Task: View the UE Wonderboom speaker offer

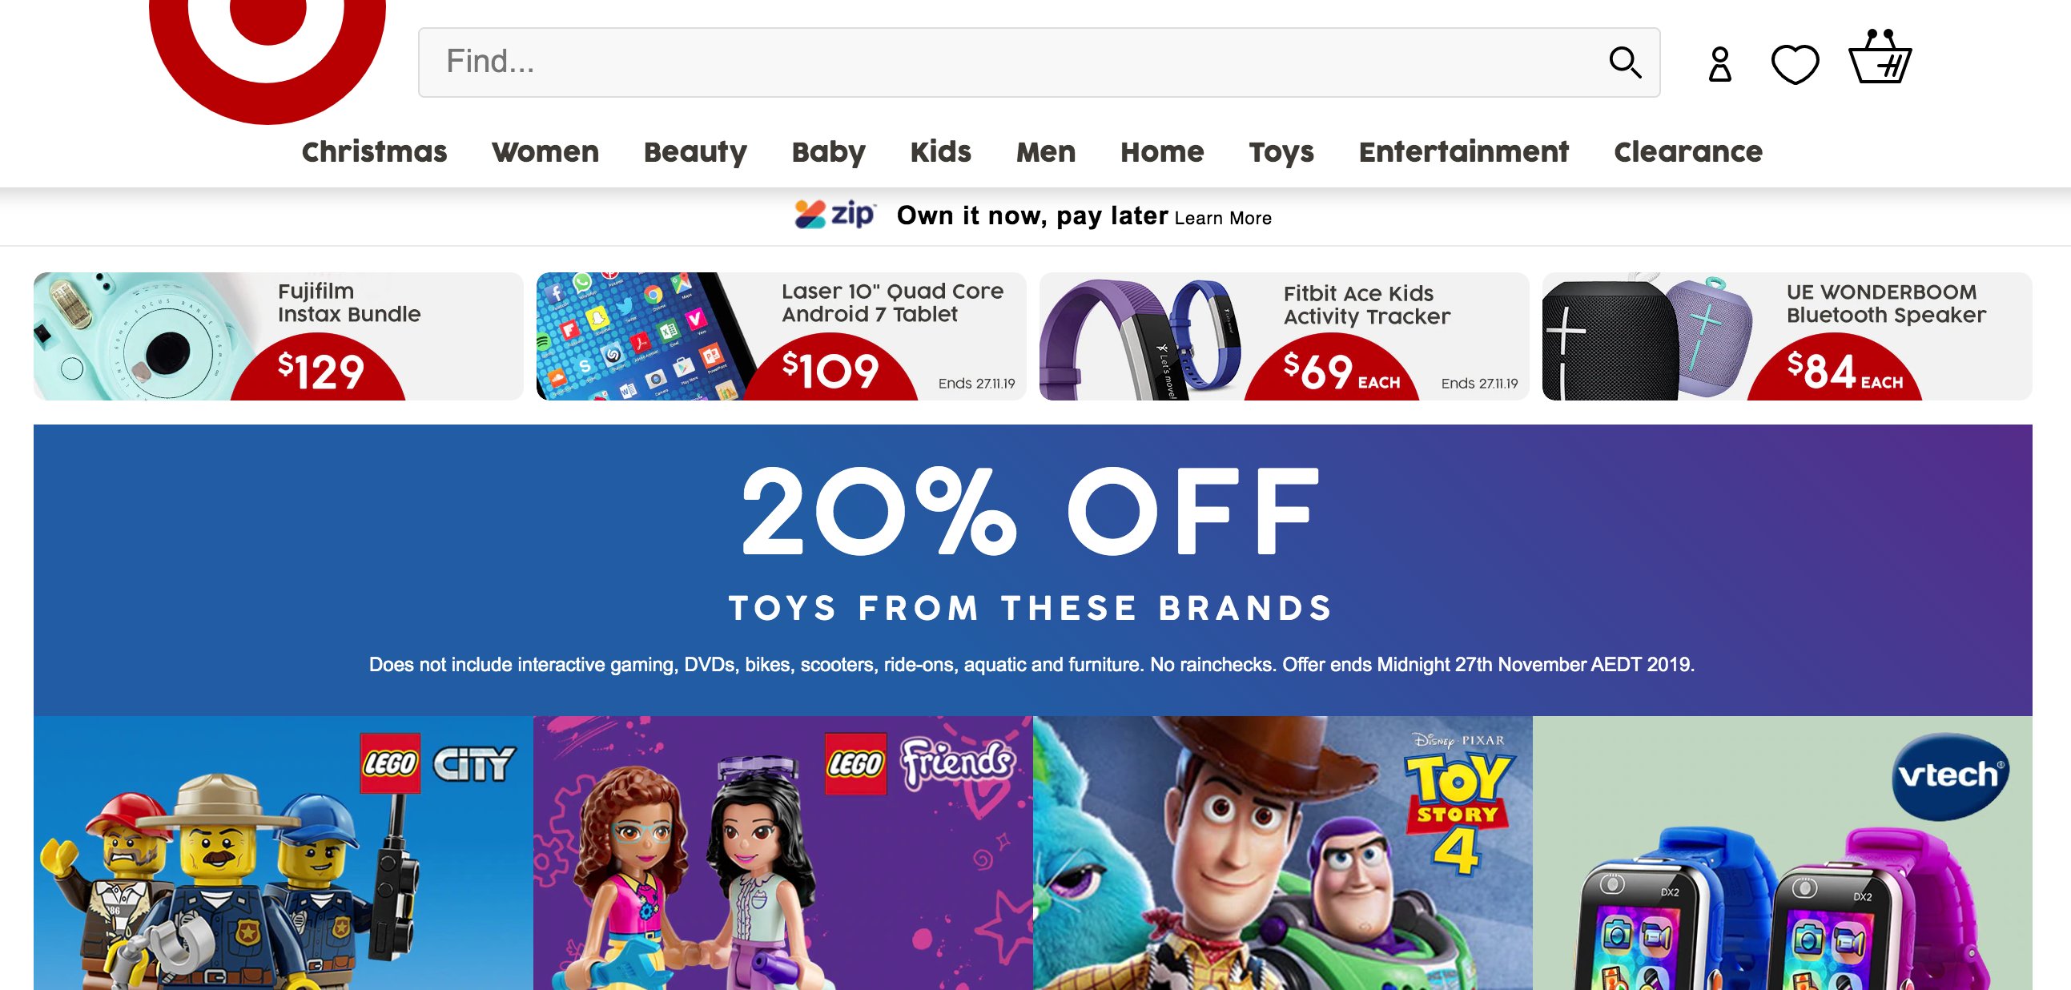Action: (1787, 336)
